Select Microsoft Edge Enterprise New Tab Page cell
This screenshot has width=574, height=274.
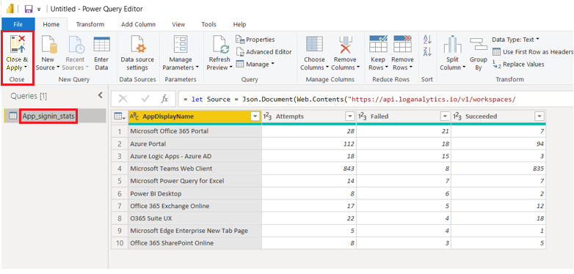(195, 231)
